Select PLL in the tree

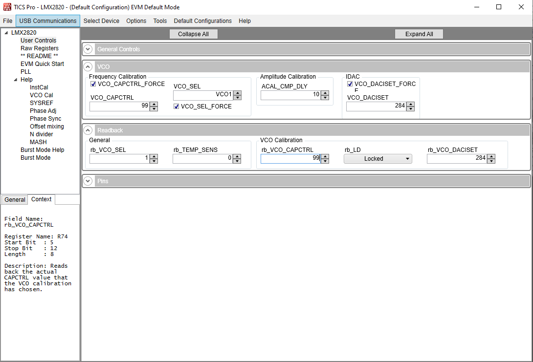click(26, 72)
